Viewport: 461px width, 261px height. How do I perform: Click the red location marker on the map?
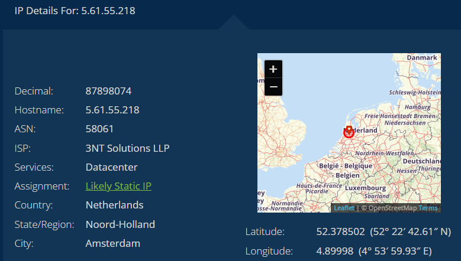click(349, 131)
